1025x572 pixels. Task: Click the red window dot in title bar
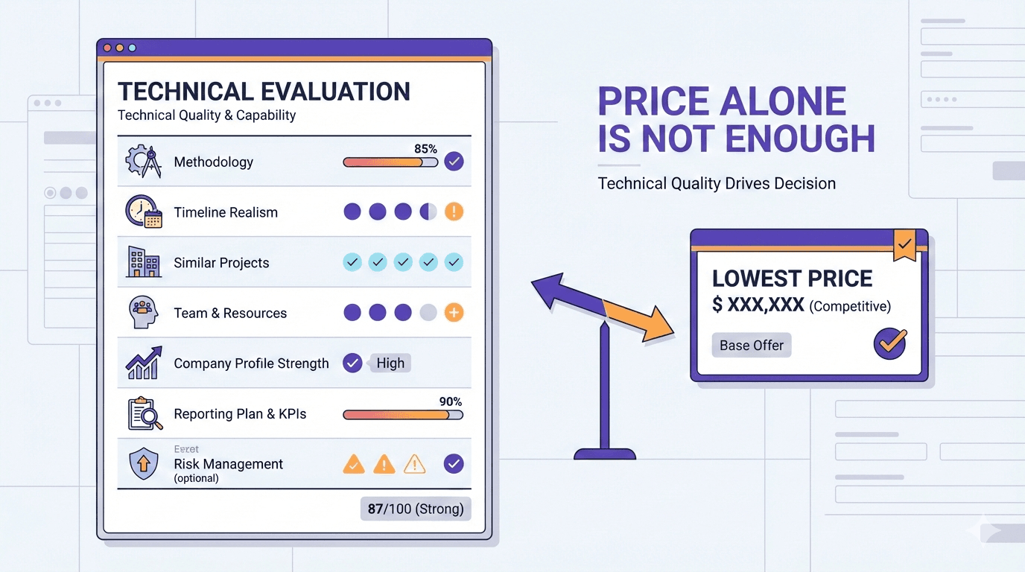107,48
